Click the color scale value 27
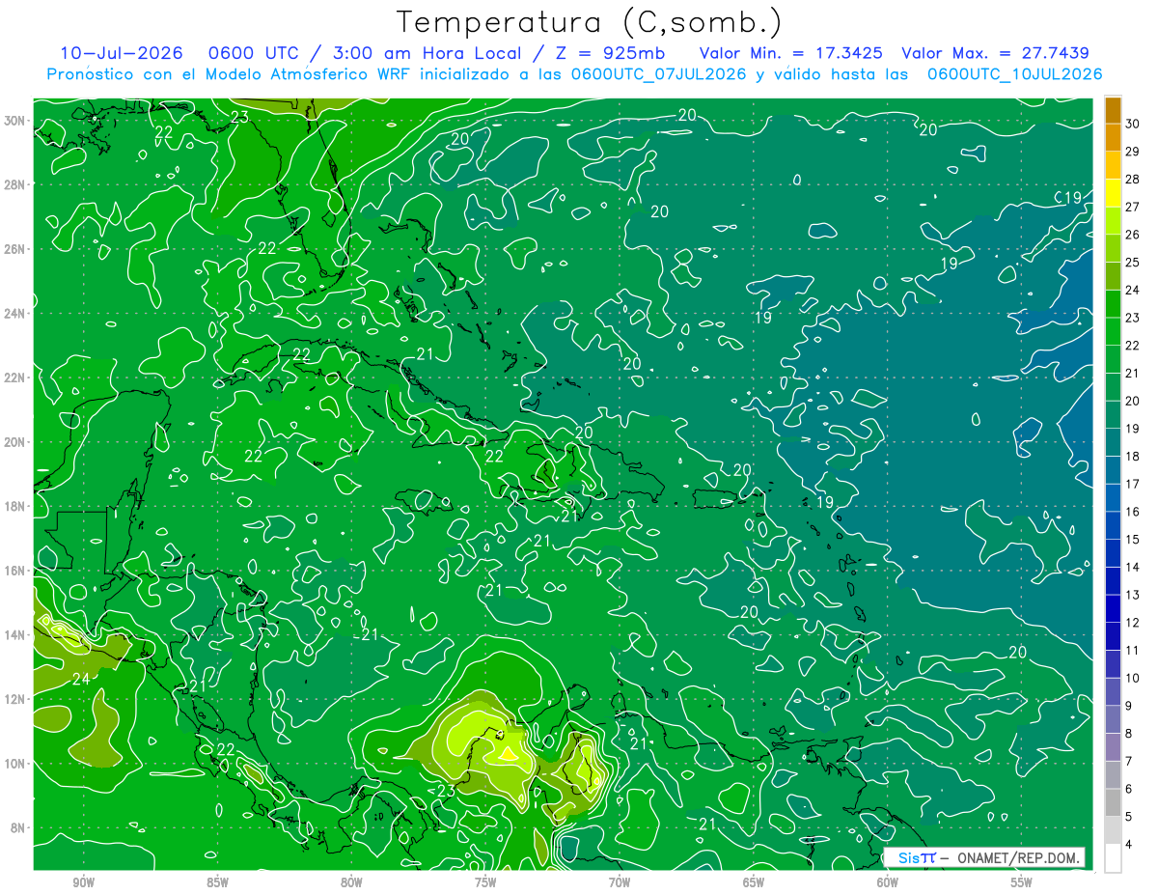Image resolution: width=1158 pixels, height=895 pixels. click(1133, 207)
